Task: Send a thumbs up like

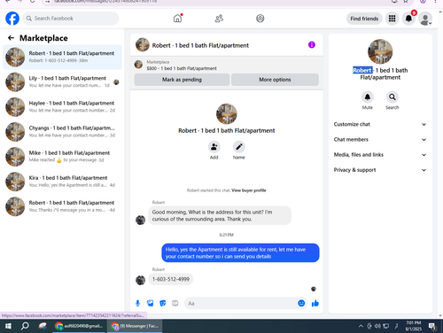Action: click(x=315, y=303)
